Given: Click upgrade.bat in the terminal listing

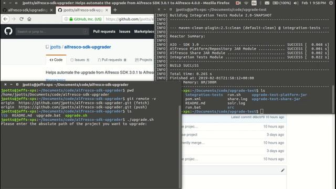Looking at the screenshot, I should [x=48, y=115].
